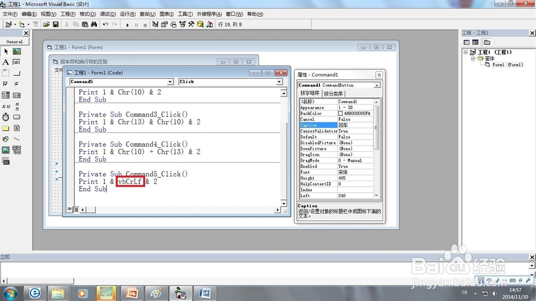
Task: Click code window vertical scroll up arrow
Action: [284, 93]
